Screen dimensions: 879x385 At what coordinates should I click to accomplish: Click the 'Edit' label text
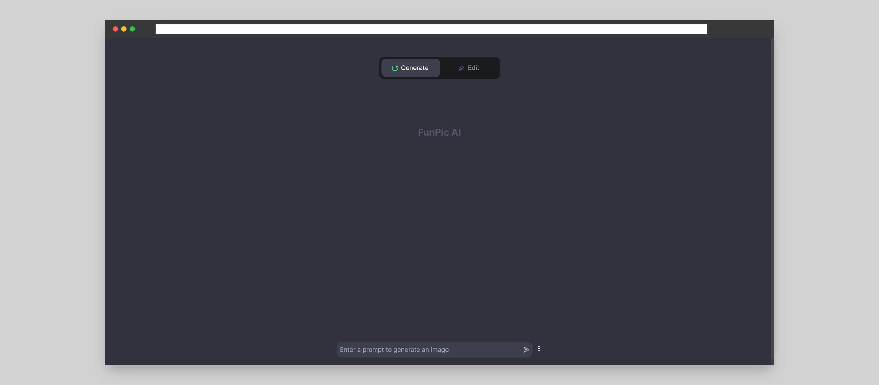pos(473,68)
